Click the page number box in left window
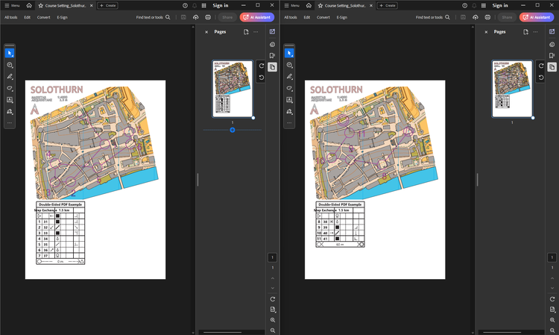Viewport: 559px width, 335px height. [x=272, y=257]
